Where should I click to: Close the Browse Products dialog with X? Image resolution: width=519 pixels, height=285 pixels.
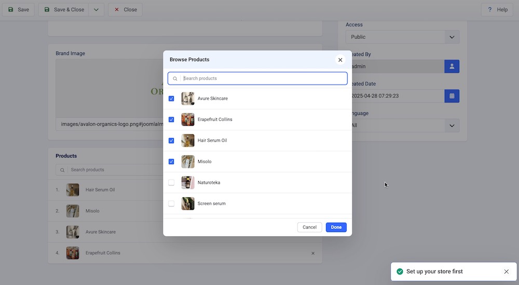[x=340, y=60]
